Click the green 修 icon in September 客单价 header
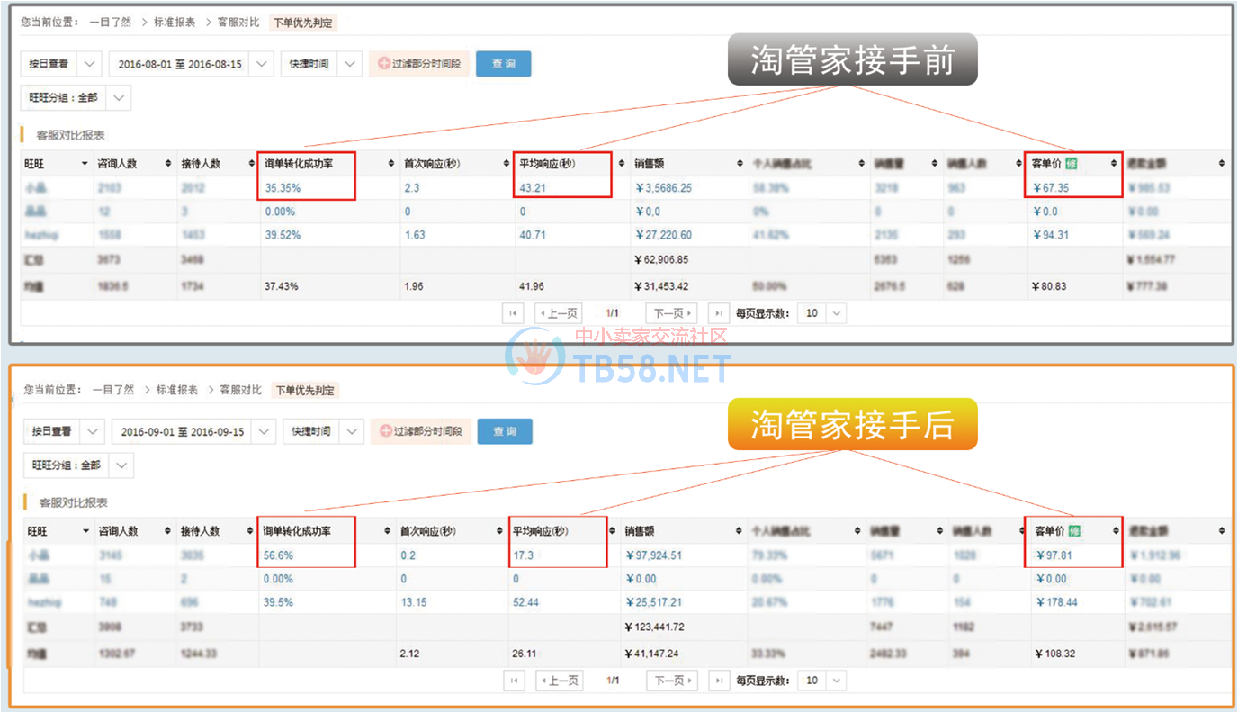This screenshot has width=1238, height=713. tap(1073, 531)
